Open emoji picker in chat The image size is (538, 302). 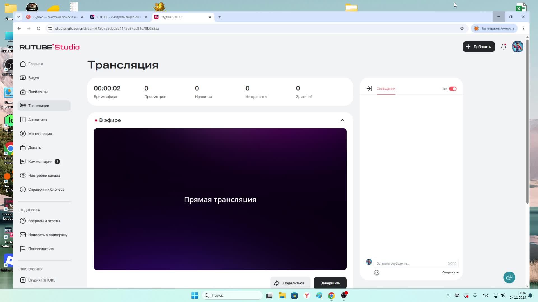(x=377, y=273)
